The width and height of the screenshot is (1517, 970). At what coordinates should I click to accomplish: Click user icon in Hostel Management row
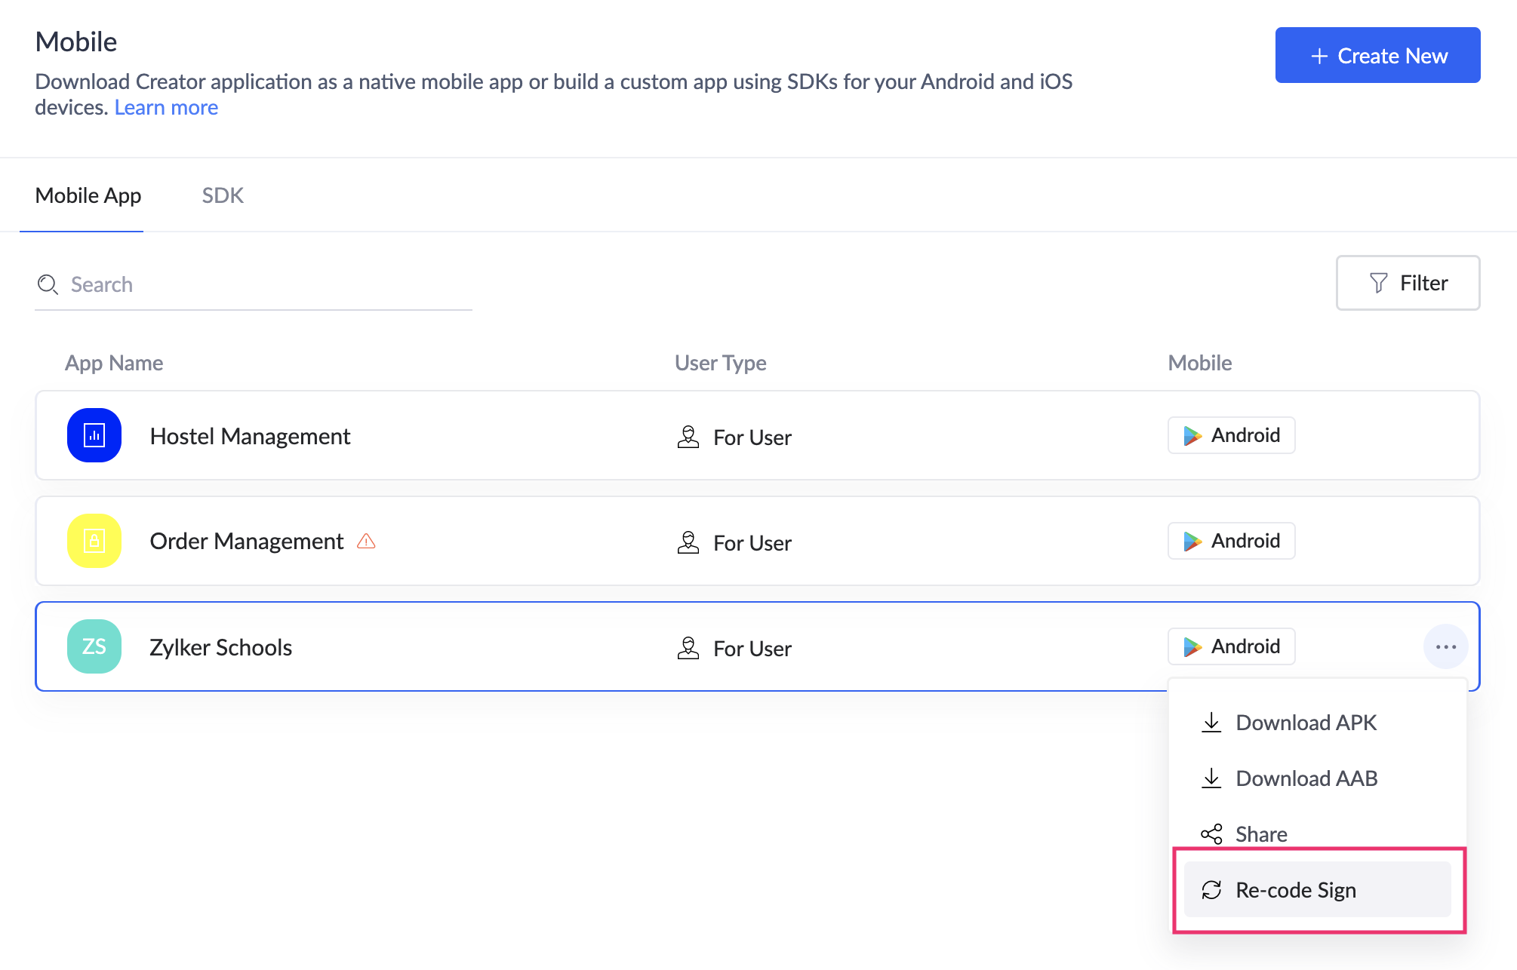tap(688, 437)
